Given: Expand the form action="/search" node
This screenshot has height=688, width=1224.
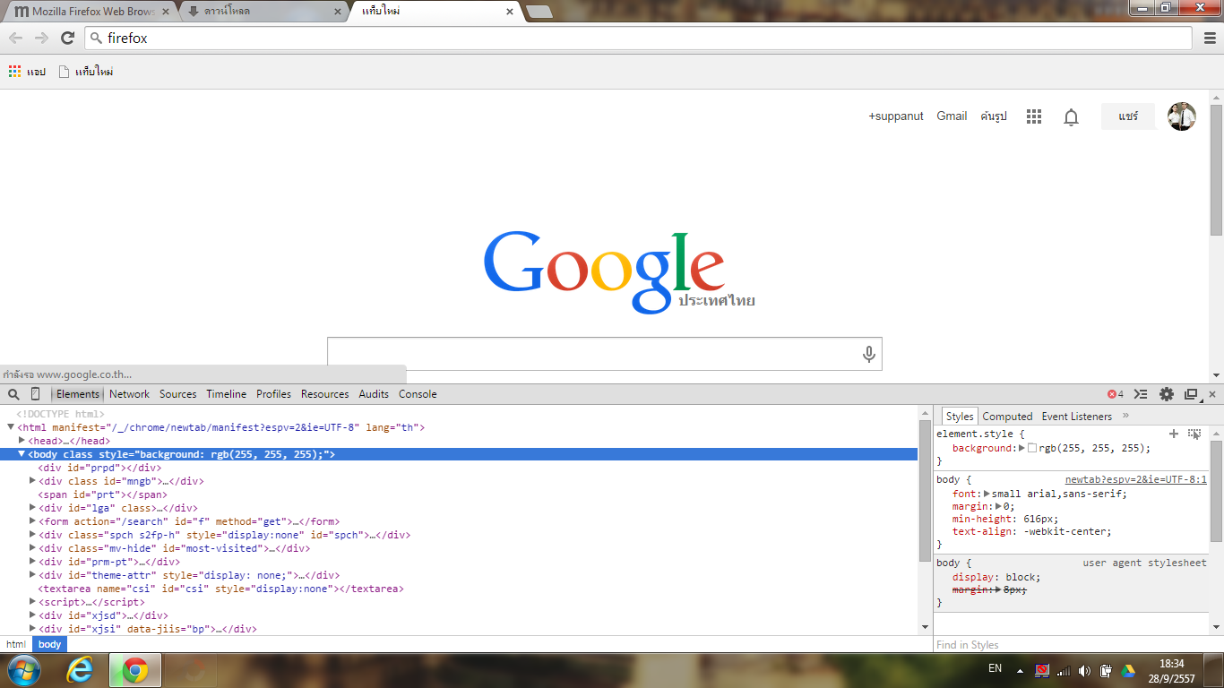Looking at the screenshot, I should [33, 521].
